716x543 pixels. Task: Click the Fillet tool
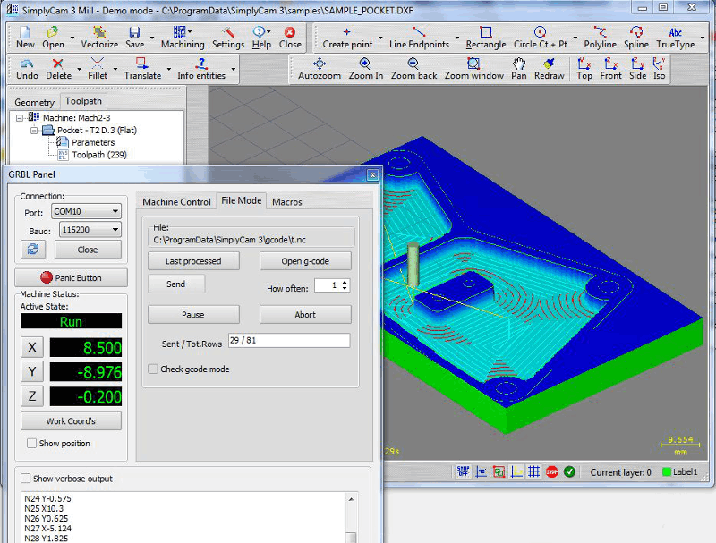pyautogui.click(x=98, y=69)
